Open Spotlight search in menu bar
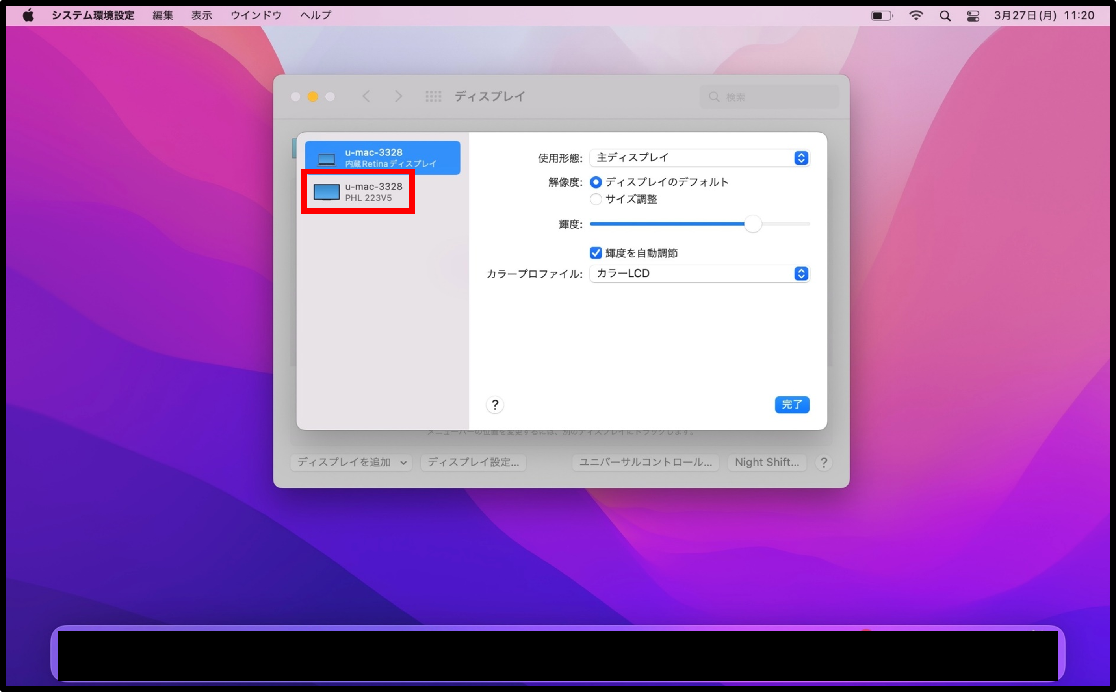The height and width of the screenshot is (692, 1116). click(x=945, y=16)
